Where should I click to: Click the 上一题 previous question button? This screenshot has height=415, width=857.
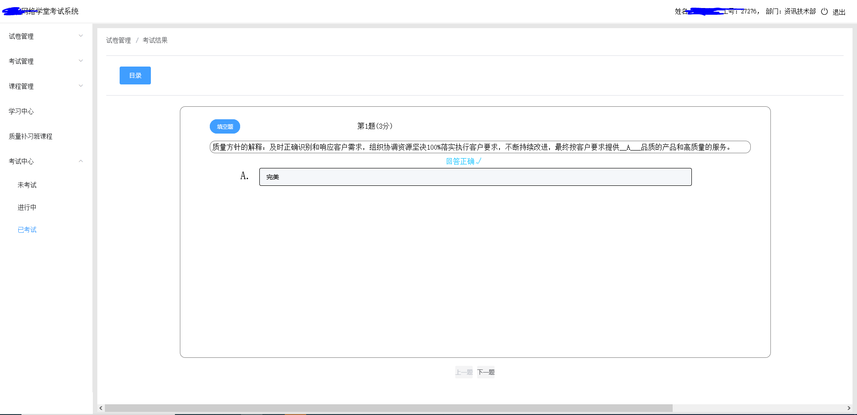pos(464,372)
